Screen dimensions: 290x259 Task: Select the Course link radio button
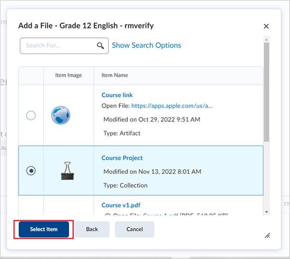pyautogui.click(x=31, y=116)
